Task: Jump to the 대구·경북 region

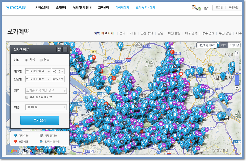Action: 191,33
